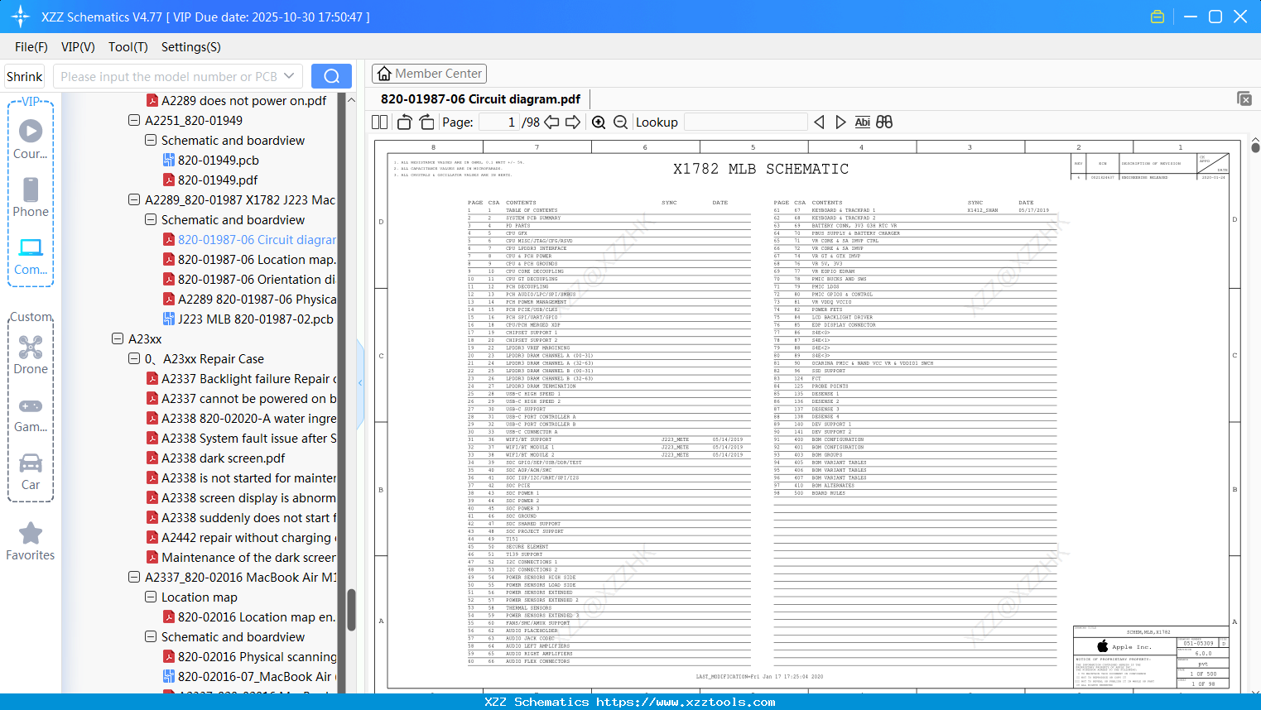Click the detach-panel icon right of the PDF tab
The width and height of the screenshot is (1261, 710).
[x=1244, y=98]
